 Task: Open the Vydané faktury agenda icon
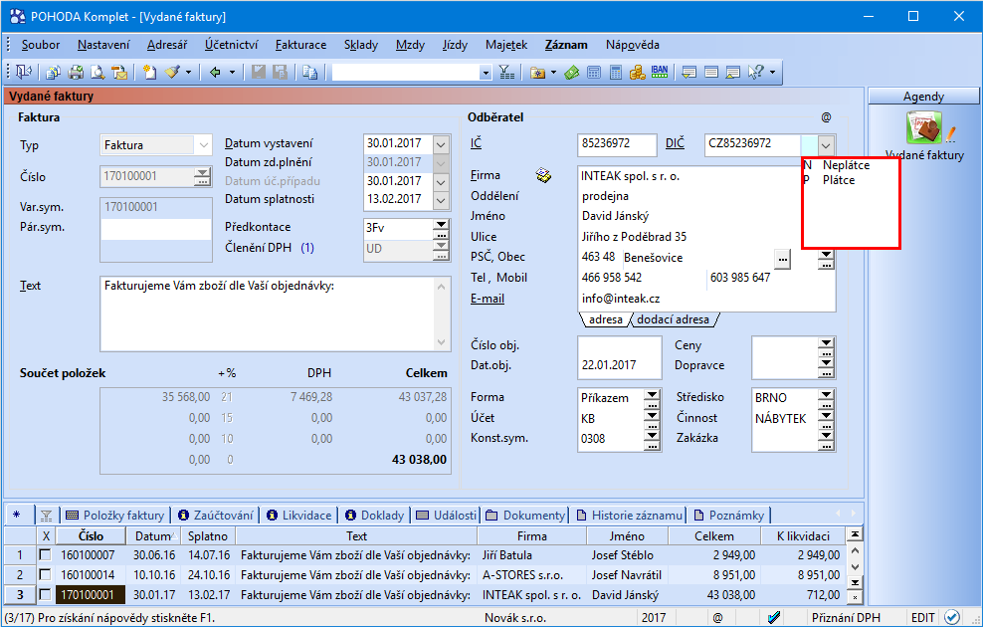[x=924, y=128]
